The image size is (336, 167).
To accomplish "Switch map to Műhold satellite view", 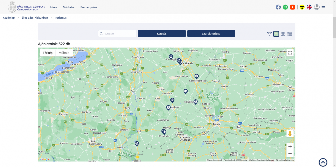I will [x=64, y=53].
